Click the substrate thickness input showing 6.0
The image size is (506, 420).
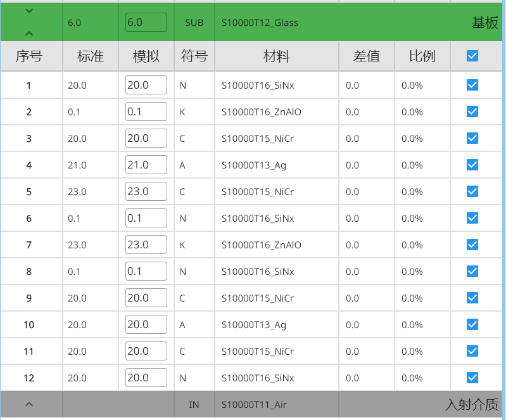point(146,23)
